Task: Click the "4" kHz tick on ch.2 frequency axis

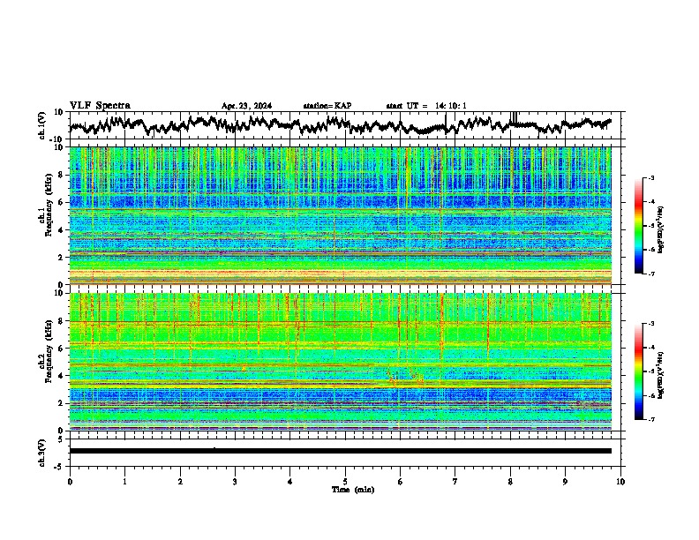Action: (x=61, y=376)
